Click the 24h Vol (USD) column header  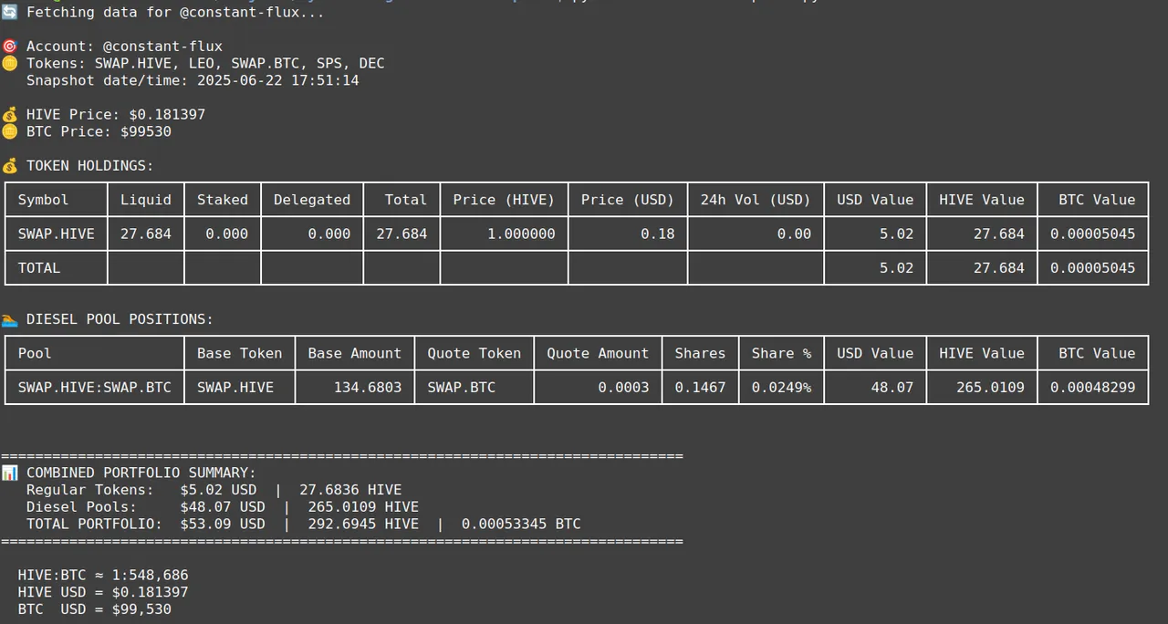(x=756, y=200)
